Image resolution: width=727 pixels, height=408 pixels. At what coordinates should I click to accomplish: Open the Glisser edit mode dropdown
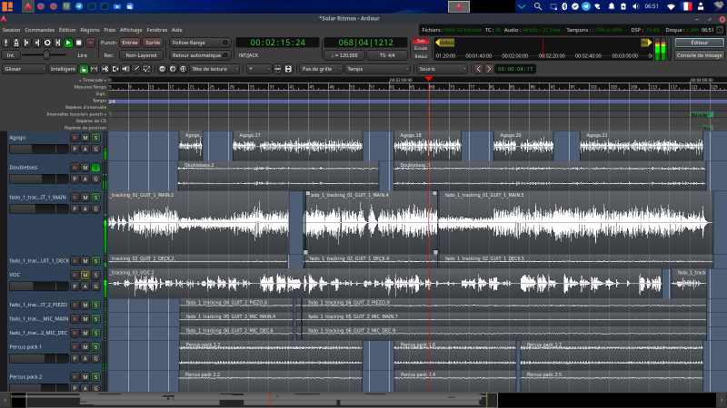tap(24, 69)
